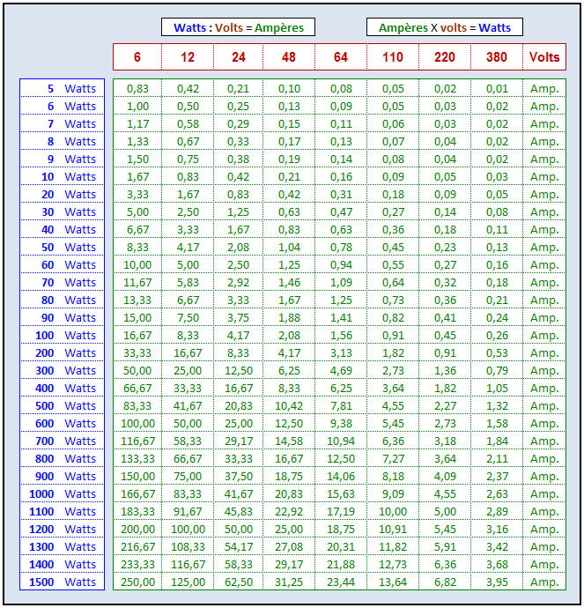
Task: Select the 64 volts column header
Action: pos(341,57)
